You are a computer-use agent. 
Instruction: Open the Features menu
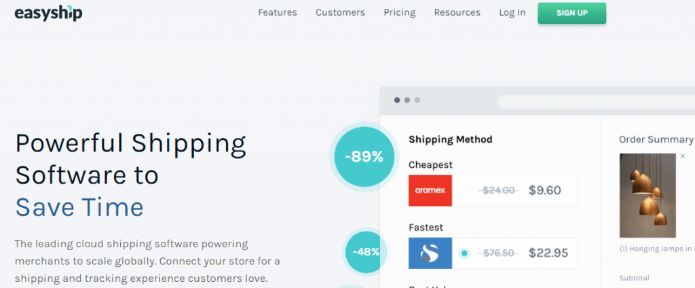pyautogui.click(x=278, y=13)
